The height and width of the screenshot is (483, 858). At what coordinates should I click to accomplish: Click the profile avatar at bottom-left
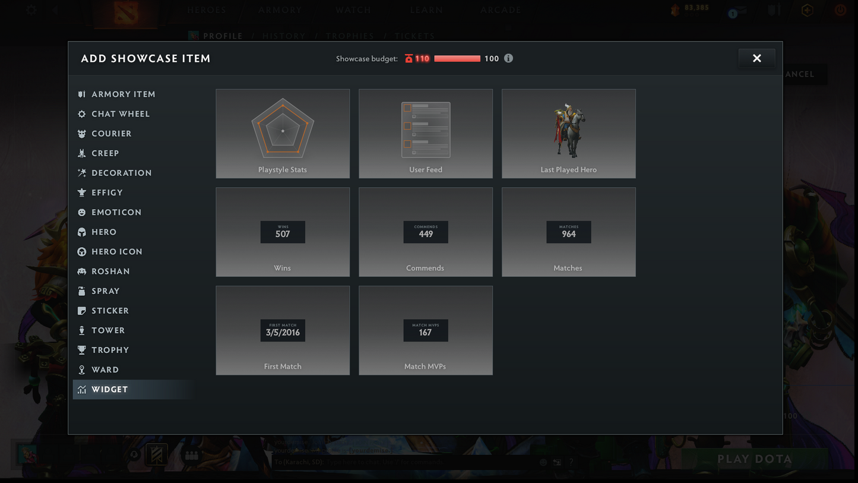coord(27,454)
